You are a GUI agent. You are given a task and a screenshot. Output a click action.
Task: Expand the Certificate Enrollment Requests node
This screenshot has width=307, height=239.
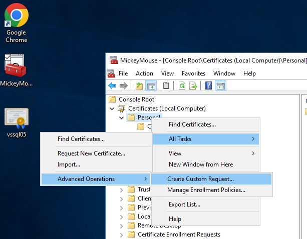click(x=121, y=234)
